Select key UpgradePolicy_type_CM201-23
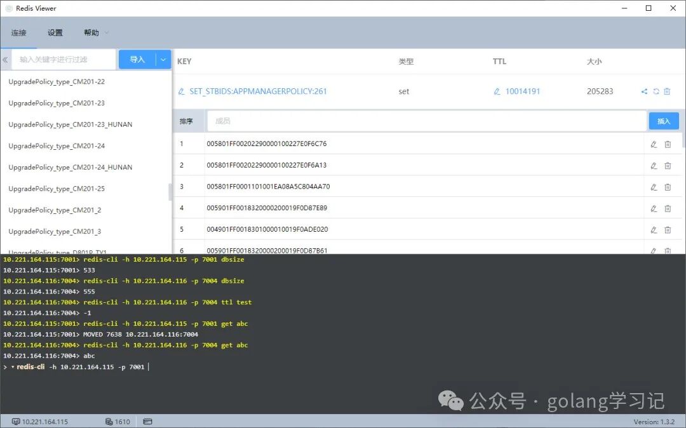686x428 pixels. (57, 103)
